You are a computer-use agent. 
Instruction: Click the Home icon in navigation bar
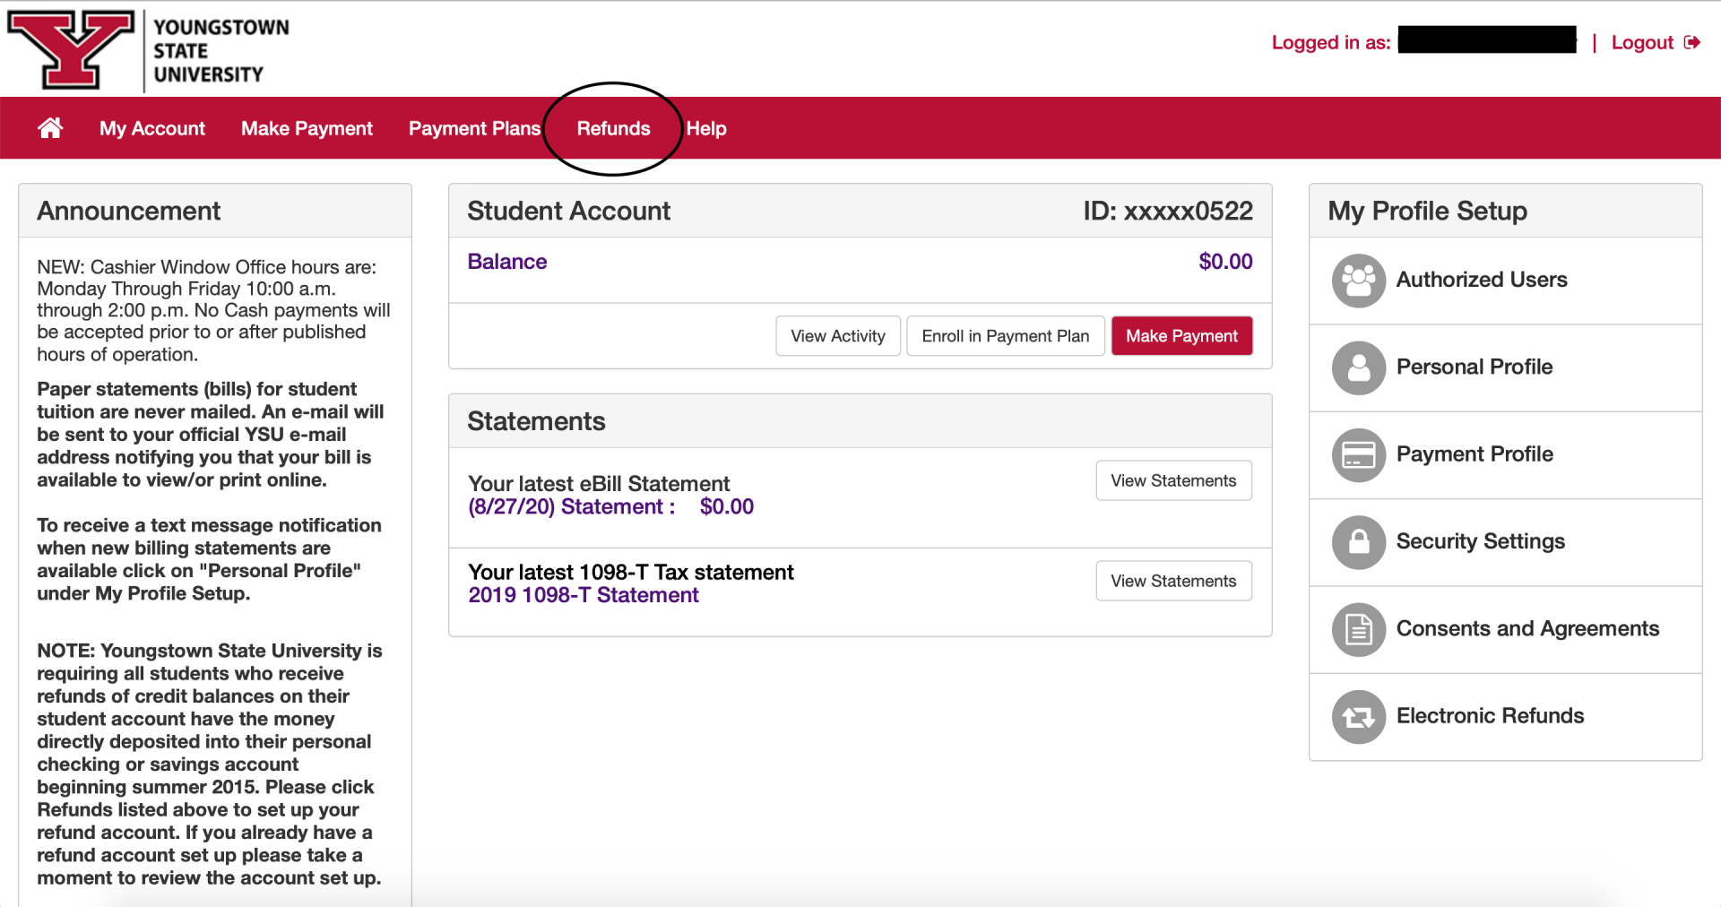click(50, 128)
